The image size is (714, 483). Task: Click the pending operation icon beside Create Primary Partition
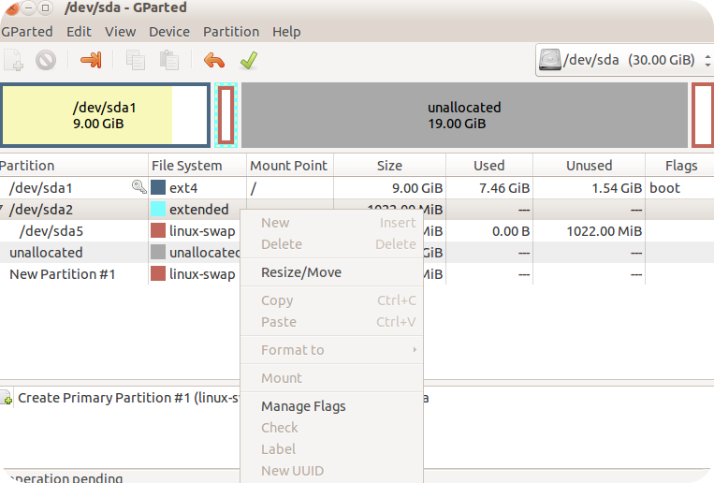(7, 397)
